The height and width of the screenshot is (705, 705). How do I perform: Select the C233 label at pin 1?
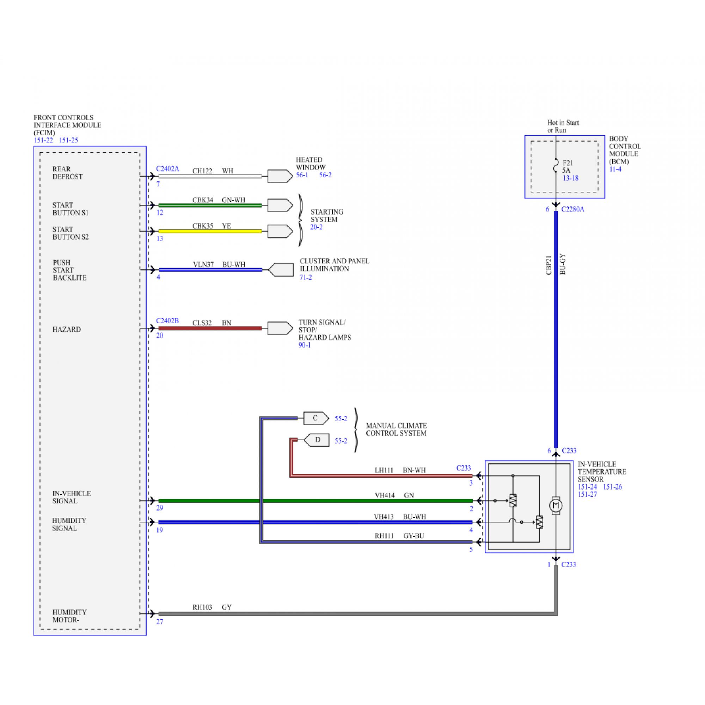coord(569,564)
